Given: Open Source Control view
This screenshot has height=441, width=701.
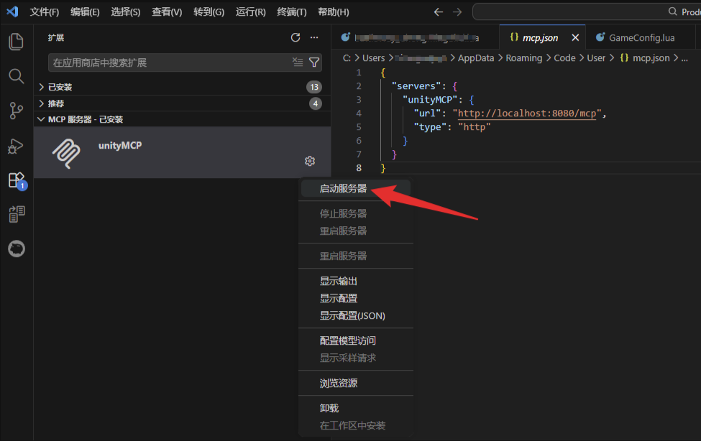Looking at the screenshot, I should tap(16, 111).
